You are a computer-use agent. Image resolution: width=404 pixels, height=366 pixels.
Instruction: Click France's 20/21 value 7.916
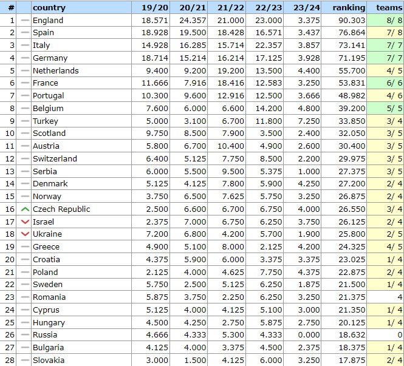pyautogui.click(x=195, y=83)
